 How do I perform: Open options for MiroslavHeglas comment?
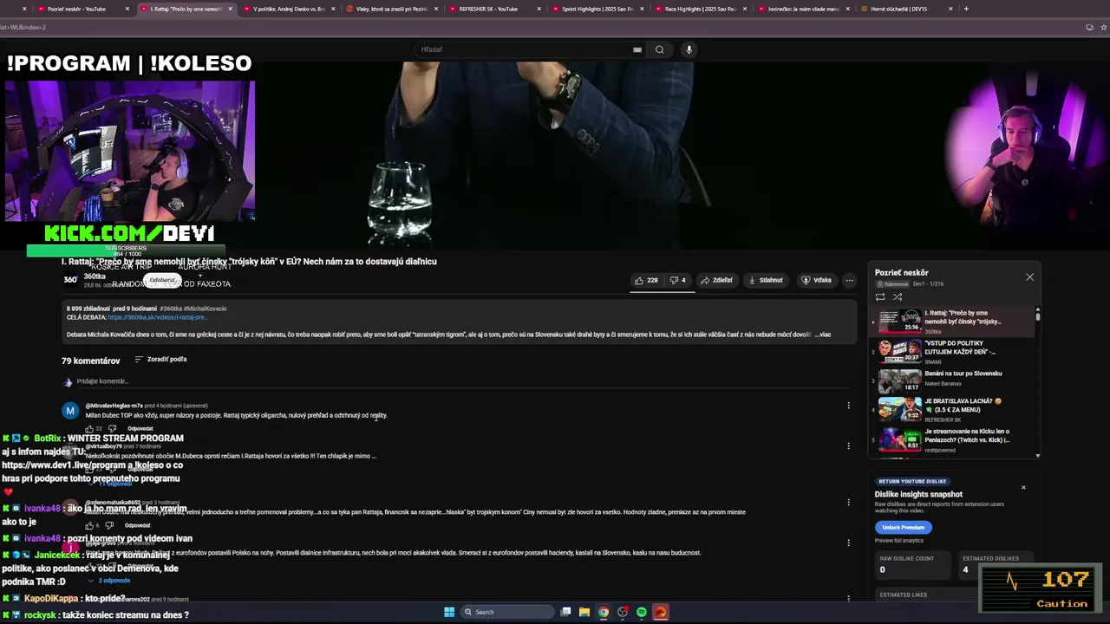(848, 406)
